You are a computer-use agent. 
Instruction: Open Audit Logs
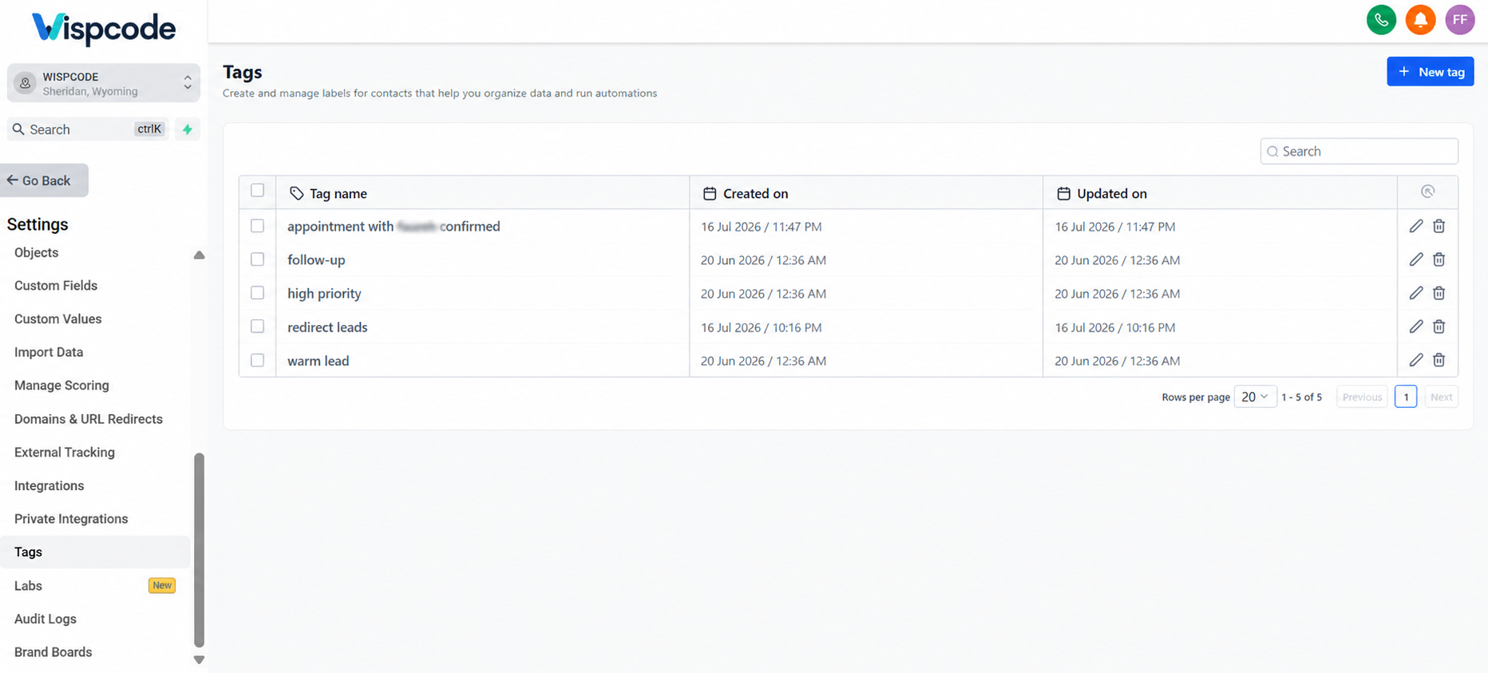(46, 619)
